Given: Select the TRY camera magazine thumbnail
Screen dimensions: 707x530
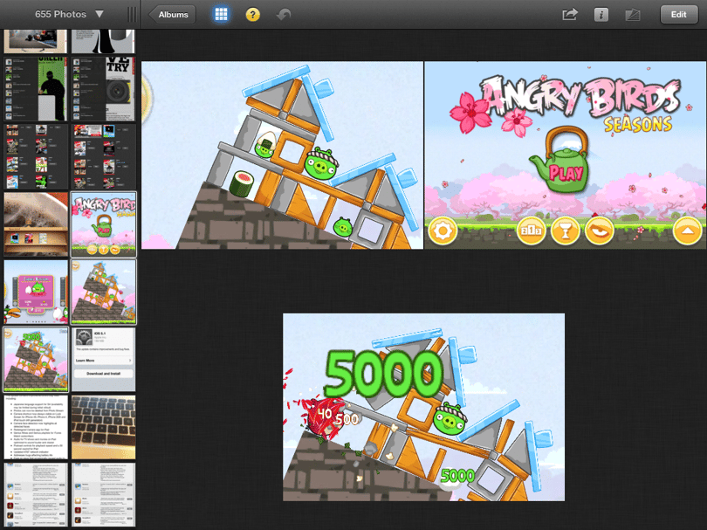Looking at the screenshot, I should [x=103, y=89].
